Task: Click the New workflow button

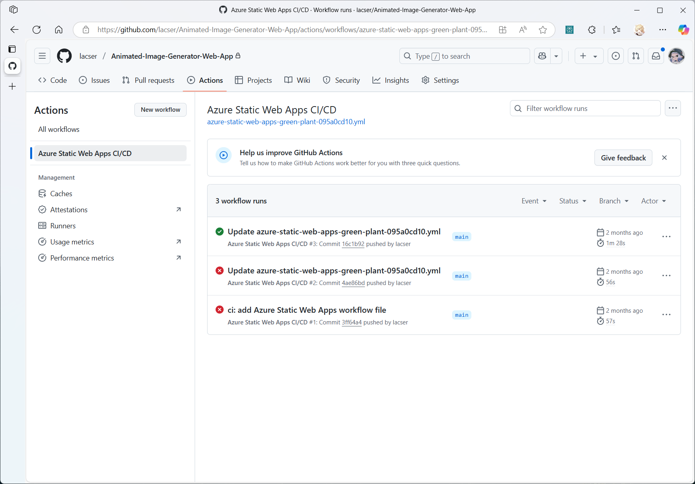Action: 160,110
